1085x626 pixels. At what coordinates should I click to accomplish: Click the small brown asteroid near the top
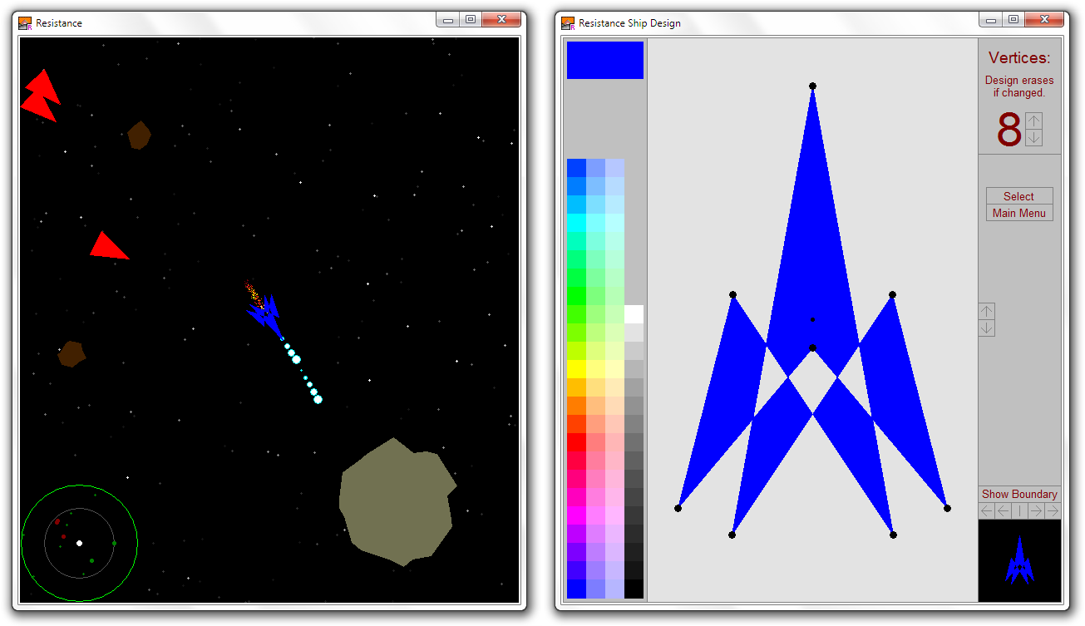coord(139,136)
